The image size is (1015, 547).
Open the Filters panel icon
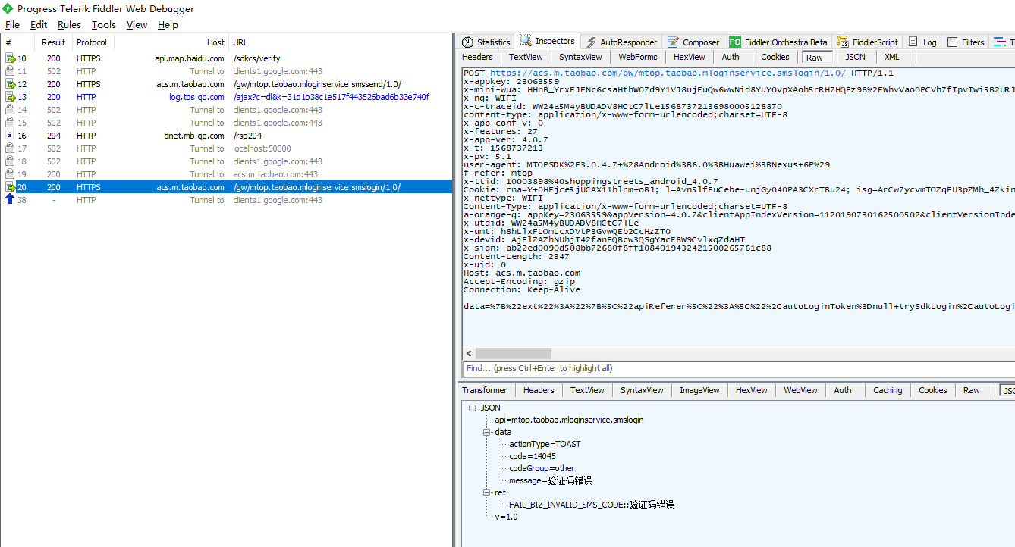[x=954, y=42]
